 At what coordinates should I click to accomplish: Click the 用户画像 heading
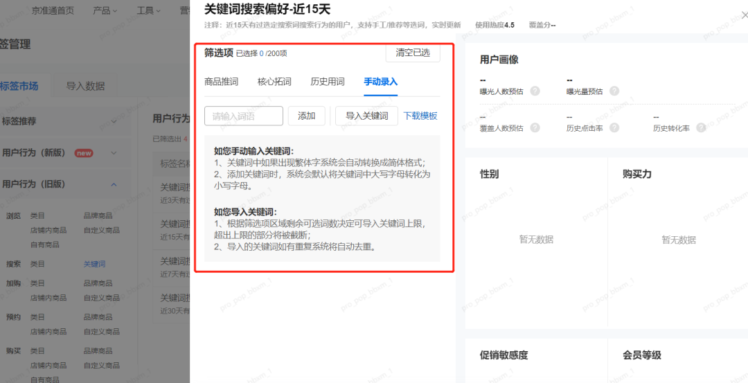click(499, 60)
